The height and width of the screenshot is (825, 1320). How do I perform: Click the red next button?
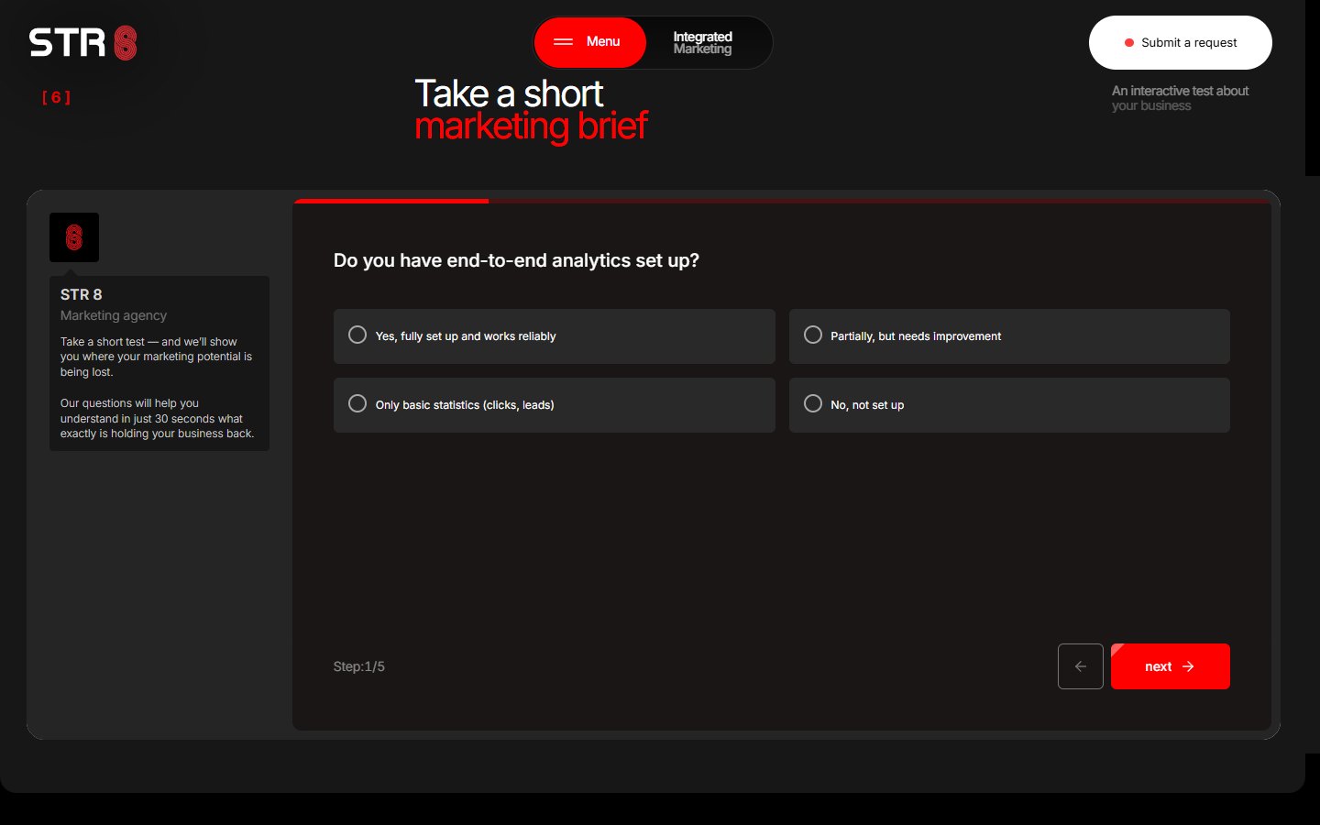tap(1171, 666)
